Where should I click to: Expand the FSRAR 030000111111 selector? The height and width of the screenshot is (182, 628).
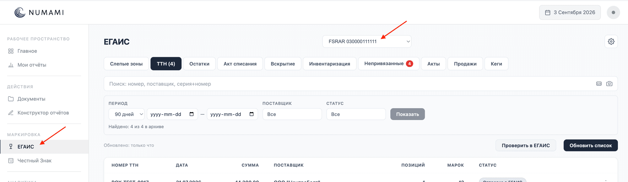(367, 42)
